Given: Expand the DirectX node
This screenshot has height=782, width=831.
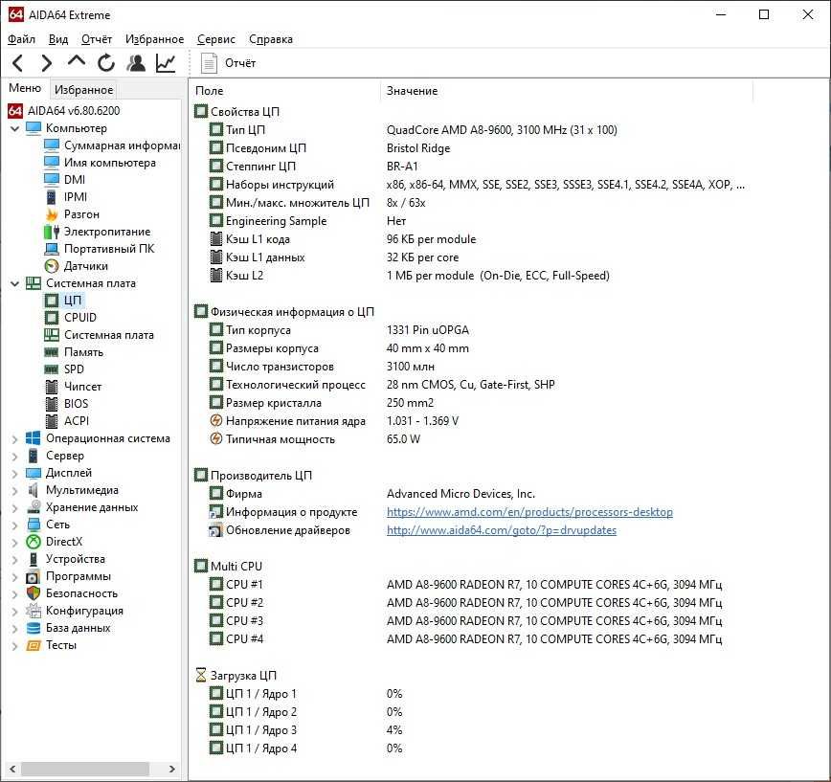Looking at the screenshot, I should (x=15, y=542).
